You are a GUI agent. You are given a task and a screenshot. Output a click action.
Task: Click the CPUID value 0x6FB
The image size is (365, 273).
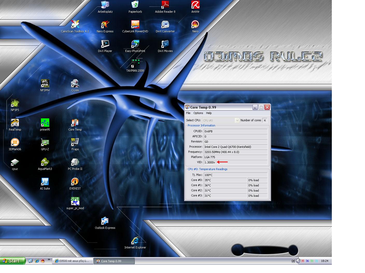(235, 131)
